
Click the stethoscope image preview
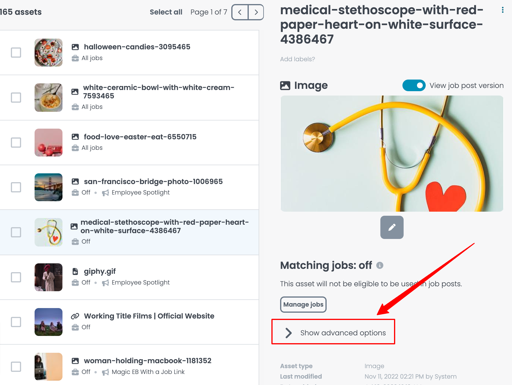pos(392,154)
